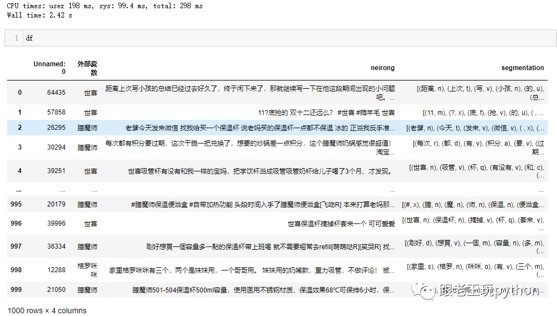Click row index 999
Screen dimensions: 557x316
coord(16,290)
